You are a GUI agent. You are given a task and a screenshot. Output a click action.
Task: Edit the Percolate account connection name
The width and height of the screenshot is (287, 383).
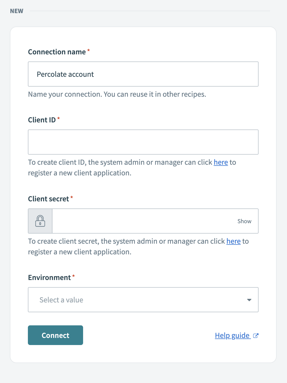pos(143,74)
